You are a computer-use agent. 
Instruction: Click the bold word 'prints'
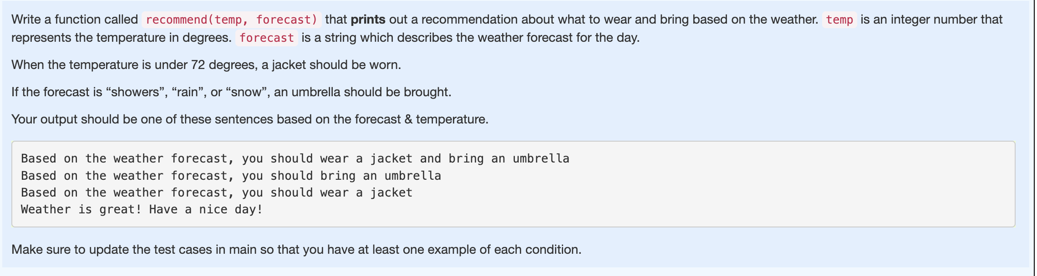pos(368,20)
